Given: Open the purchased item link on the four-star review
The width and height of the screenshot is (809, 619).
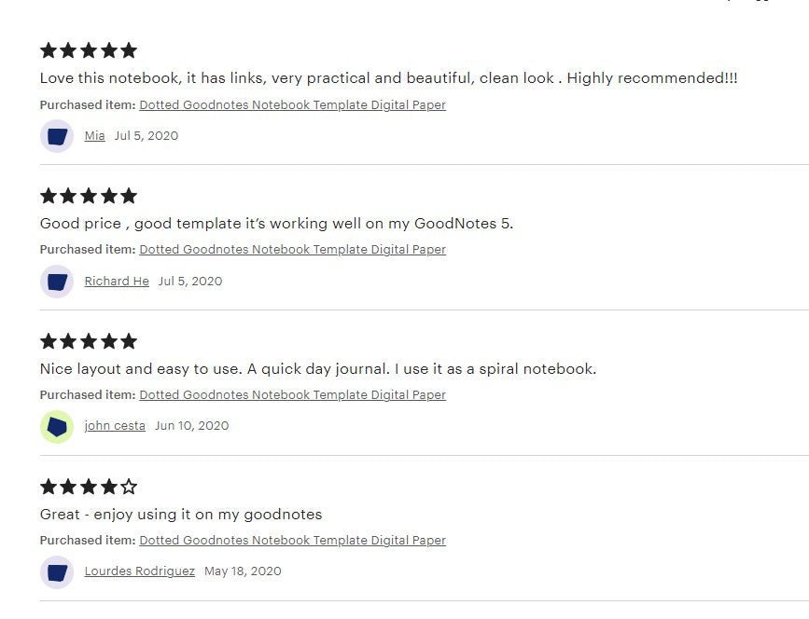Looking at the screenshot, I should click(x=292, y=540).
